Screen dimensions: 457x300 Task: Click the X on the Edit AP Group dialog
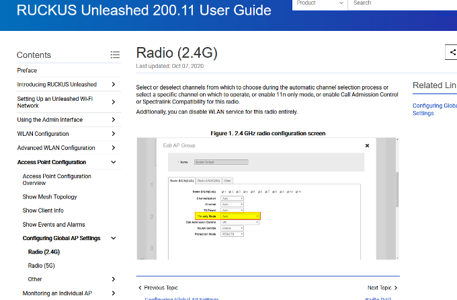coord(367,145)
